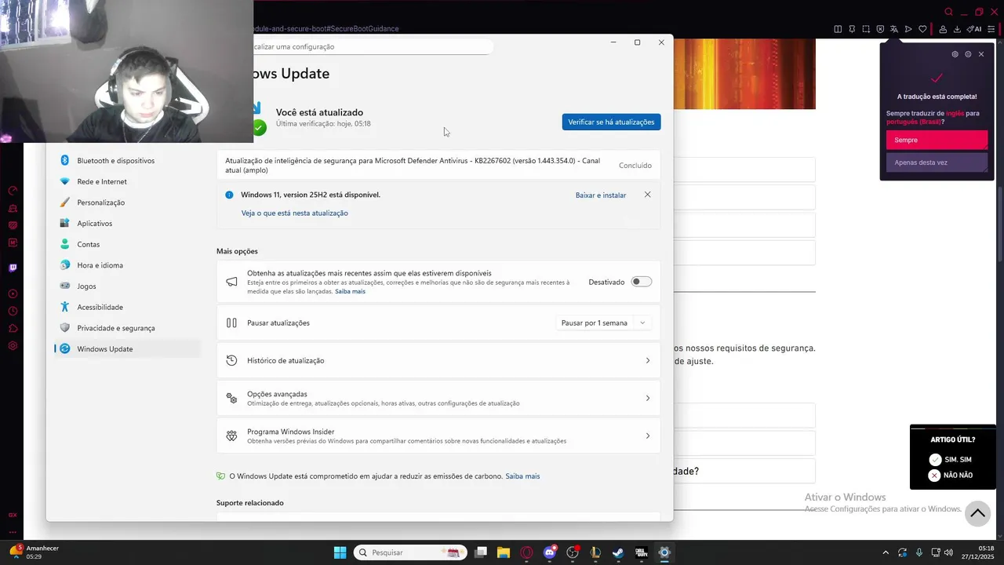Open the Twitch icon in Opera sidebar
This screenshot has height=565, width=1004.
13,268
